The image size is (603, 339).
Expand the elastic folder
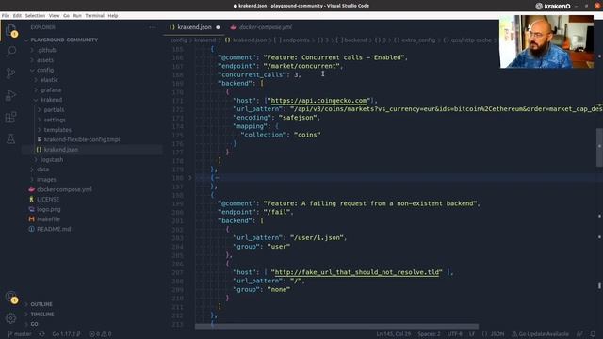(49, 80)
